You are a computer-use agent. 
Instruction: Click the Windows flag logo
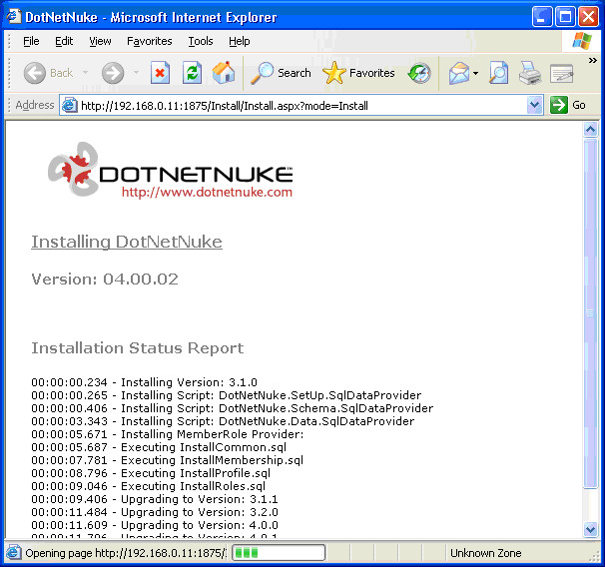pyautogui.click(x=582, y=41)
